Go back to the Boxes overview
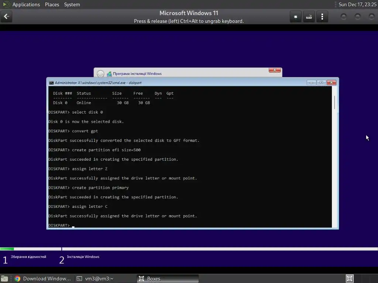Image resolution: width=378 pixels, height=283 pixels. pyautogui.click(x=6, y=17)
